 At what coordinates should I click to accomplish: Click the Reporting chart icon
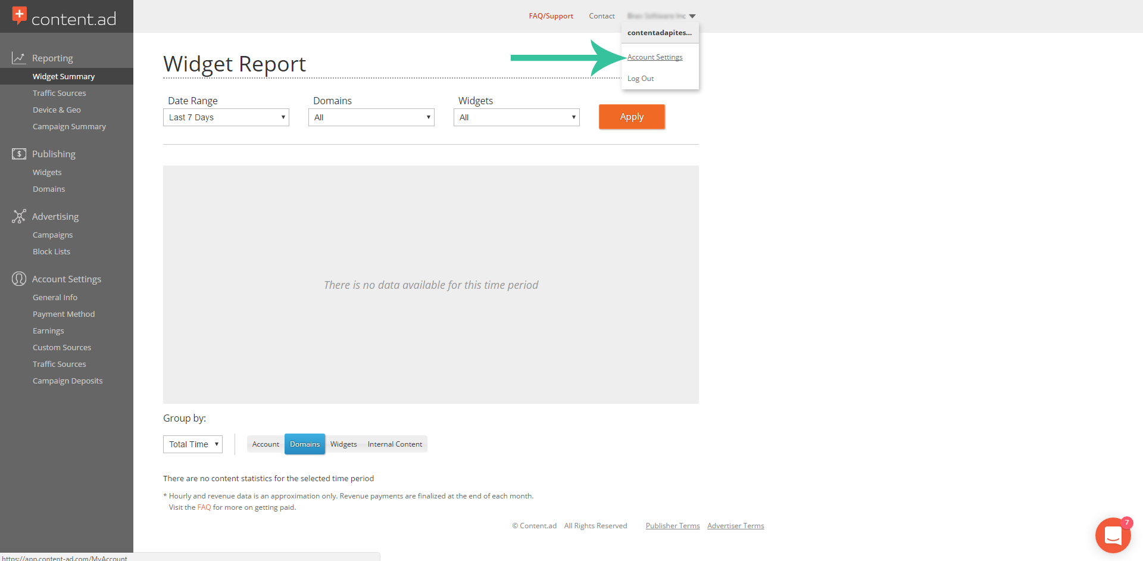click(x=18, y=58)
